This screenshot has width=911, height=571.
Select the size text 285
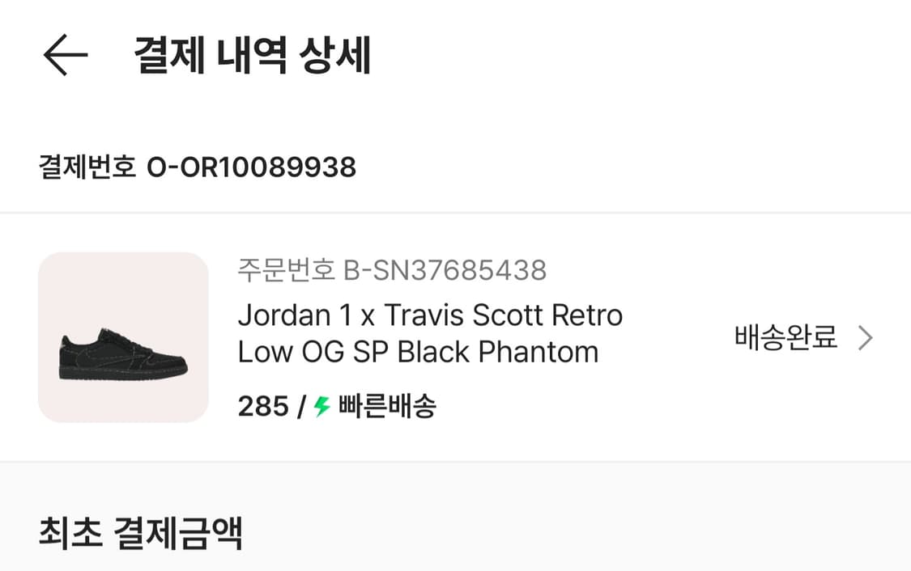point(261,408)
